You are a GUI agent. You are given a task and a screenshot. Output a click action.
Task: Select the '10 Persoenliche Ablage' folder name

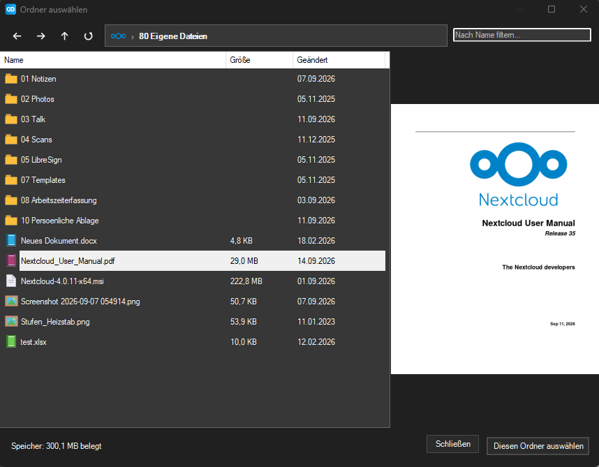point(60,221)
